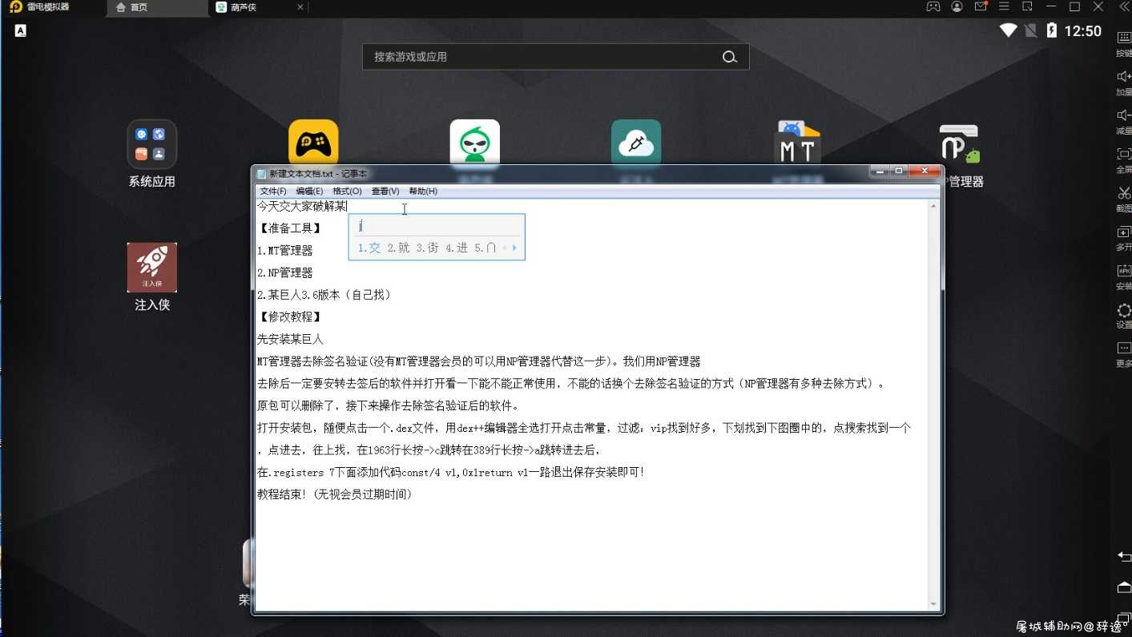This screenshot has height=637, width=1132.
Task: Click the search magnifier icon
Action: [729, 57]
